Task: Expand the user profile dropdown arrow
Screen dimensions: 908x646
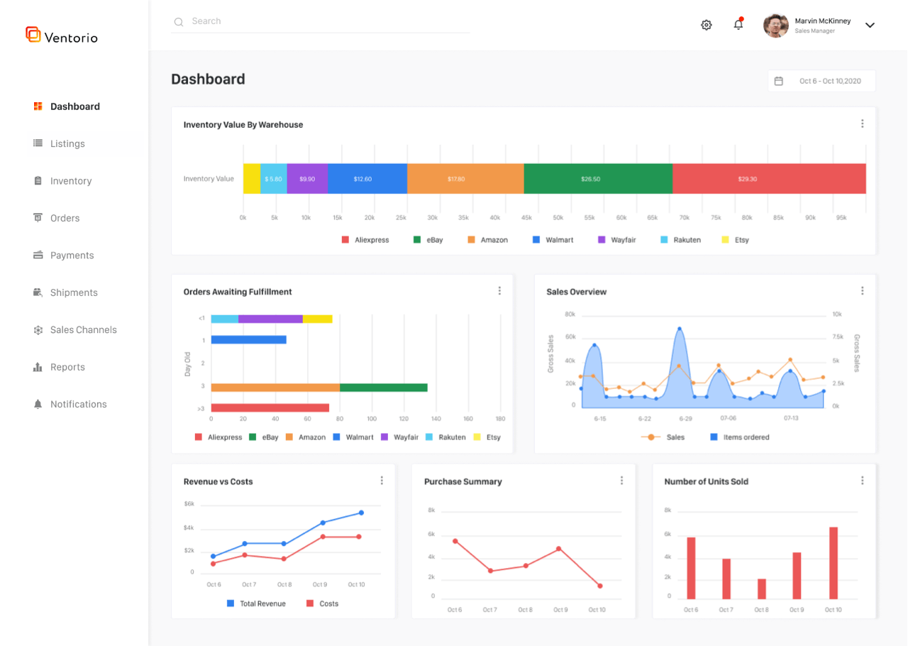Action: pos(870,25)
